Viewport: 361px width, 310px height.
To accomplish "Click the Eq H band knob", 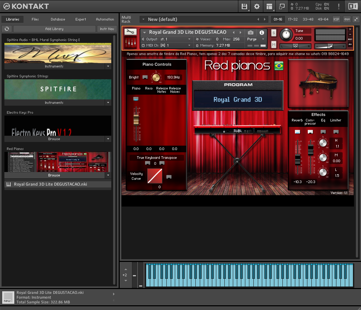I will (x=323, y=143).
